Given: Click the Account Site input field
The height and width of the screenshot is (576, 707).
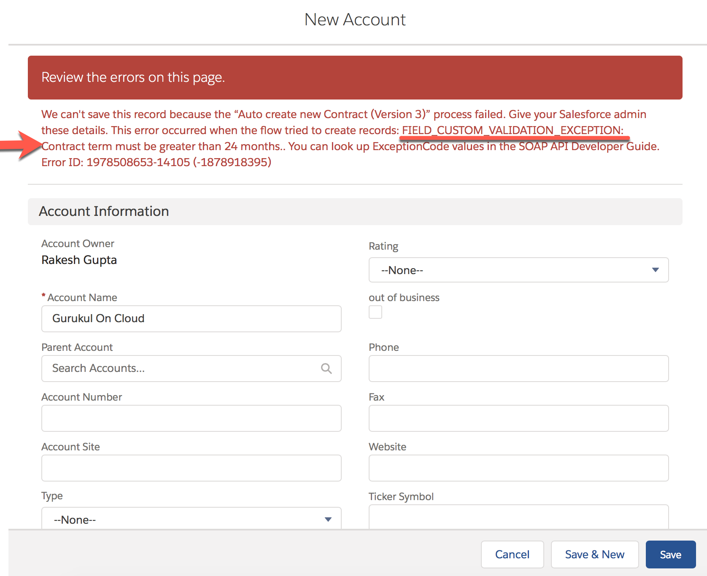Looking at the screenshot, I should tap(191, 468).
